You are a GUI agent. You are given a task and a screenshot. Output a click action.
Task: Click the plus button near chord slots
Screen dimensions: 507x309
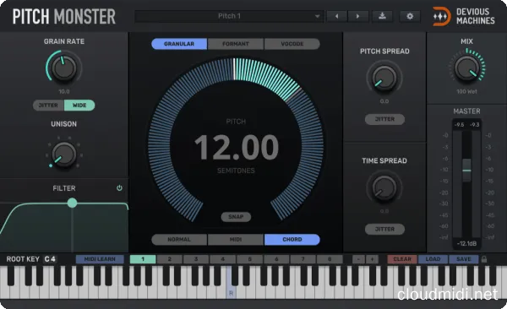(372, 259)
